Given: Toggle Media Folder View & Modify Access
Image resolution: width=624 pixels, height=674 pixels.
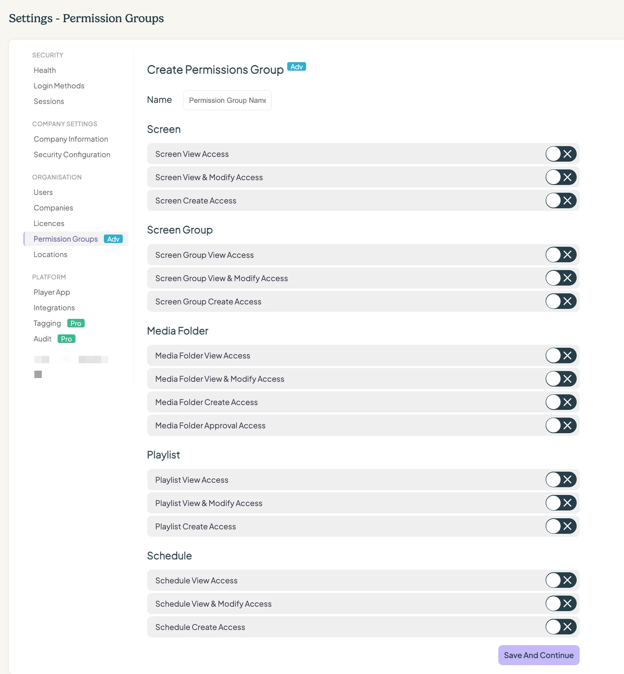Looking at the screenshot, I should click(x=561, y=379).
